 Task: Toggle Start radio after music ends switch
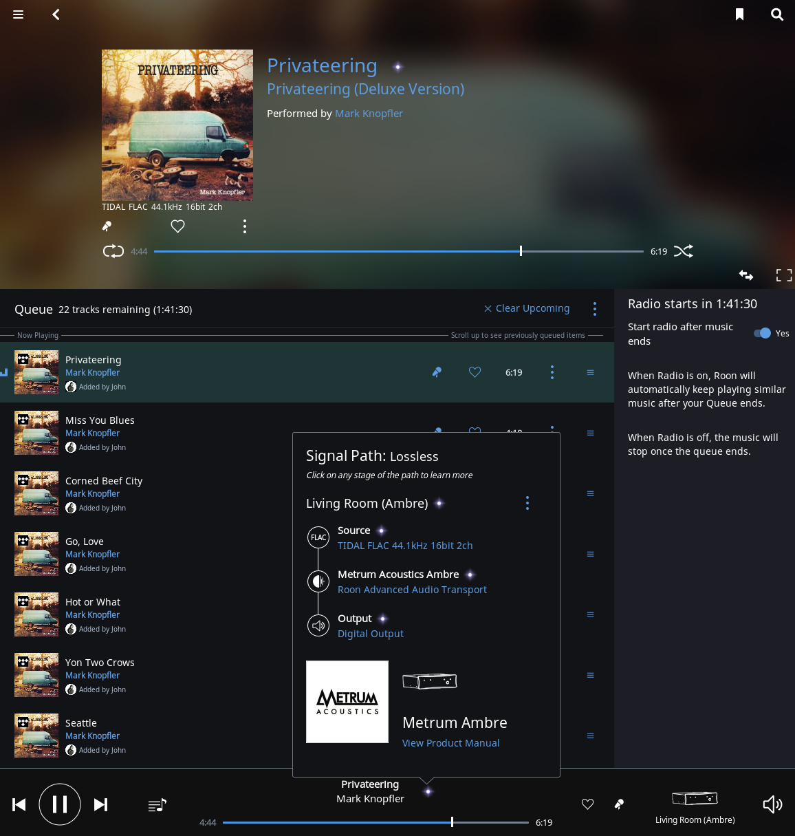point(762,333)
